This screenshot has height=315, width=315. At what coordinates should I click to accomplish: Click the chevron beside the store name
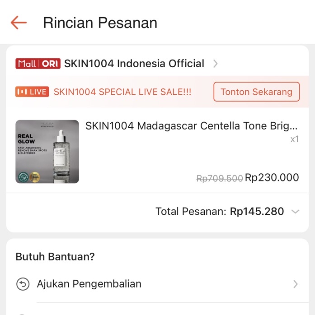click(216, 64)
